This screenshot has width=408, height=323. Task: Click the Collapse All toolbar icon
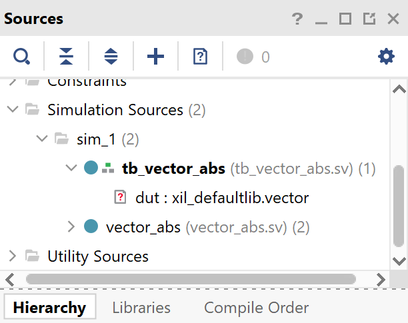[66, 57]
